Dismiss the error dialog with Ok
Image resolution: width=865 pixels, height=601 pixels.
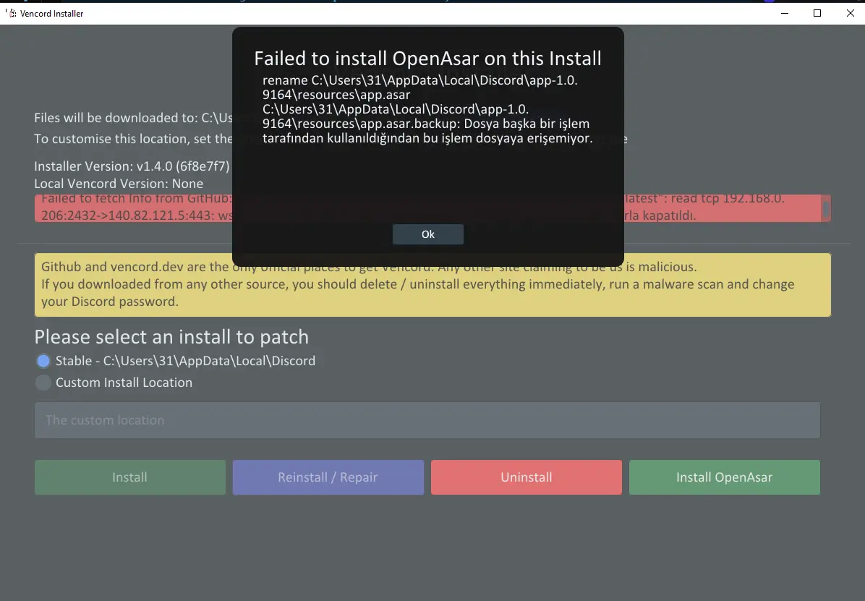click(x=427, y=234)
